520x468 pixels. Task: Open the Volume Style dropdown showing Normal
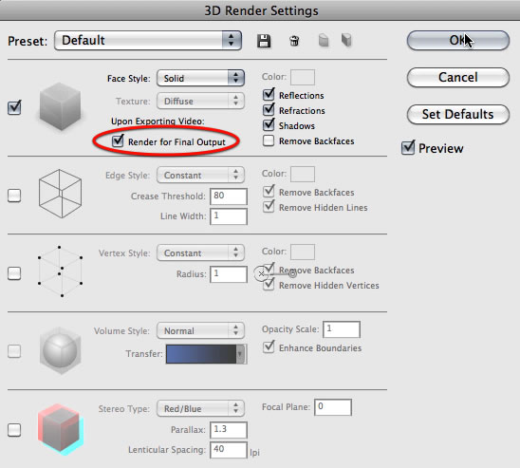[200, 330]
